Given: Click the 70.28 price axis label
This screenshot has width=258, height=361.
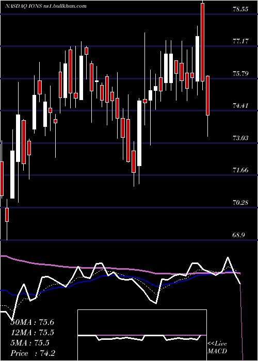Looking at the screenshot, I should [x=241, y=203].
